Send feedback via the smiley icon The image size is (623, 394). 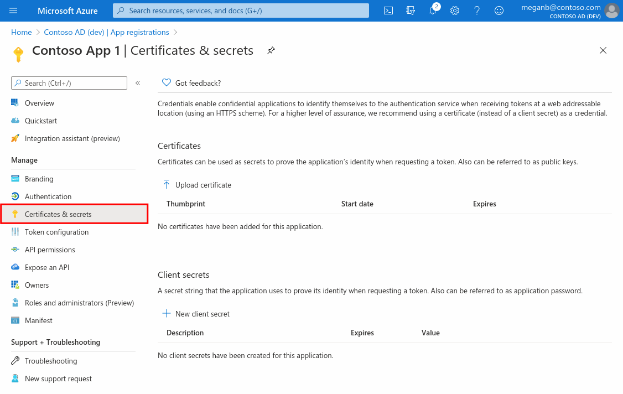pyautogui.click(x=499, y=11)
